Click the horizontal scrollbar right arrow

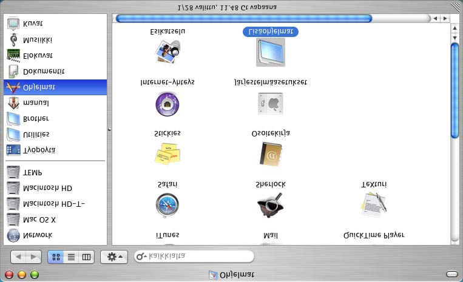click(x=445, y=19)
